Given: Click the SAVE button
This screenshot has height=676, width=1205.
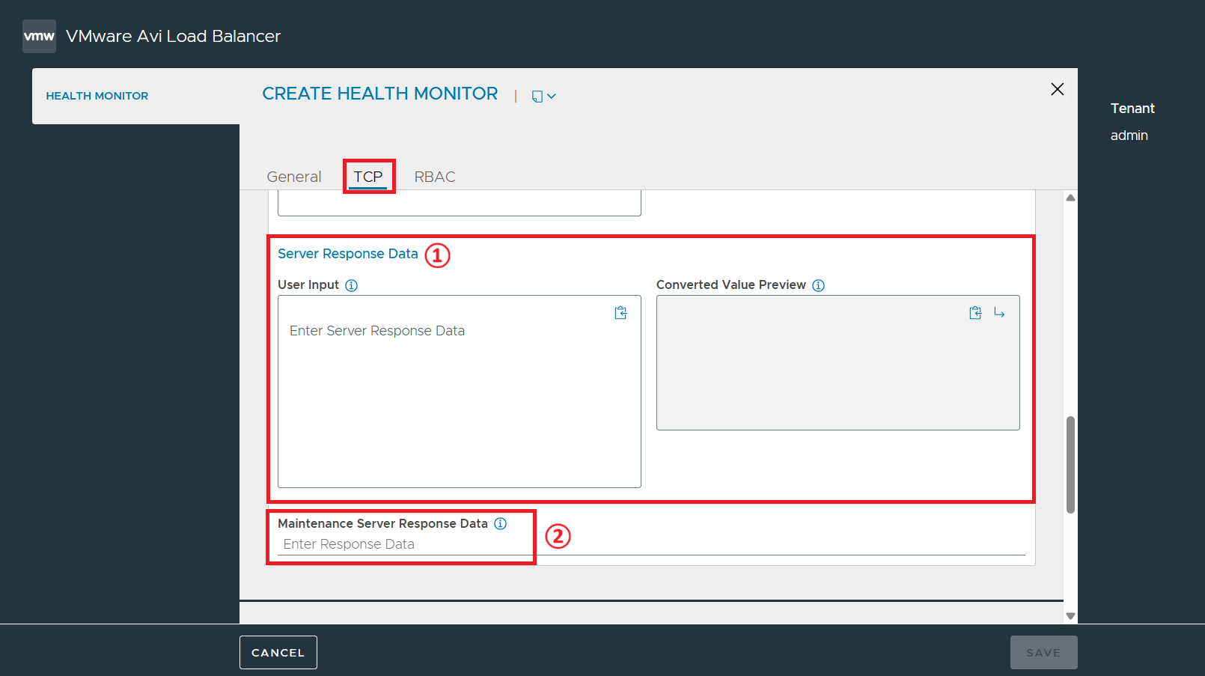Looking at the screenshot, I should tap(1043, 652).
